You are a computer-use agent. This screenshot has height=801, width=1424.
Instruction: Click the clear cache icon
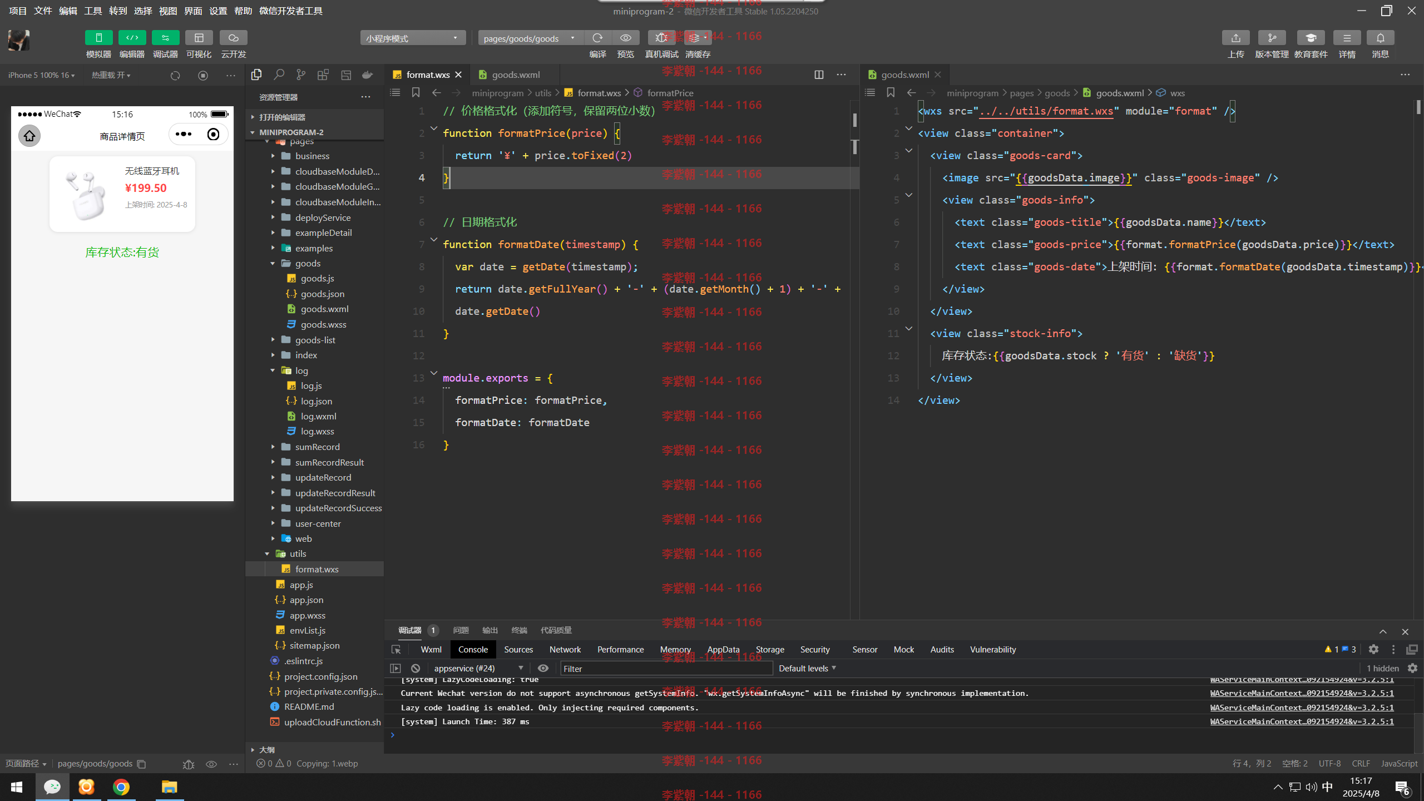point(698,38)
